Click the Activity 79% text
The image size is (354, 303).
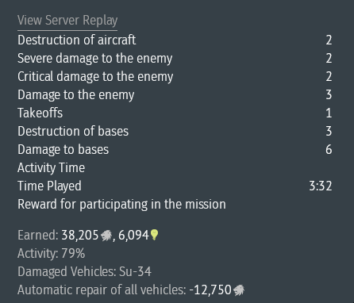click(x=51, y=253)
